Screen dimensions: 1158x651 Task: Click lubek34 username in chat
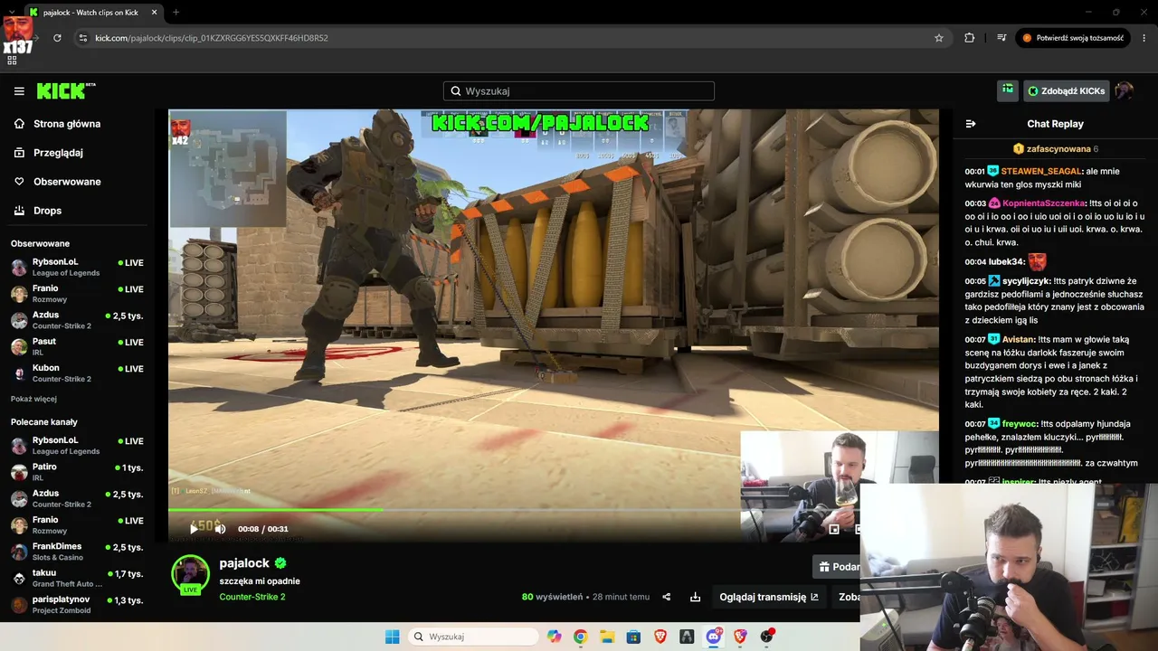click(1004, 261)
